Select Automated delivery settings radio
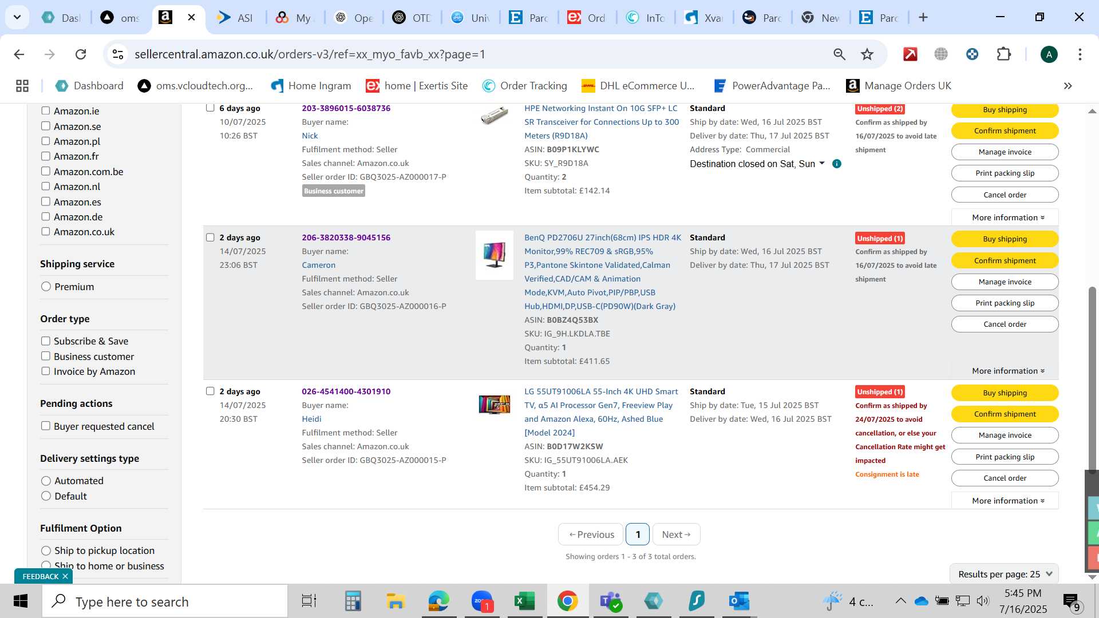 pyautogui.click(x=46, y=481)
